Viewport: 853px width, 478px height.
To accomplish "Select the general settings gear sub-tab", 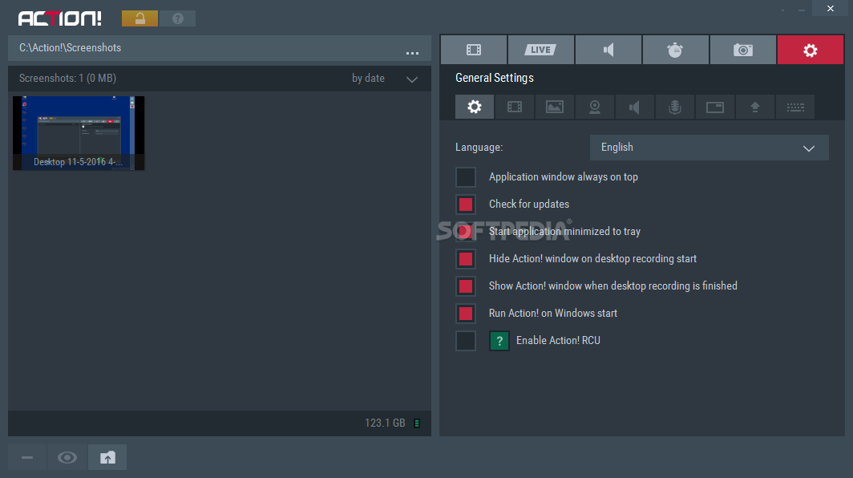I will click(x=475, y=107).
